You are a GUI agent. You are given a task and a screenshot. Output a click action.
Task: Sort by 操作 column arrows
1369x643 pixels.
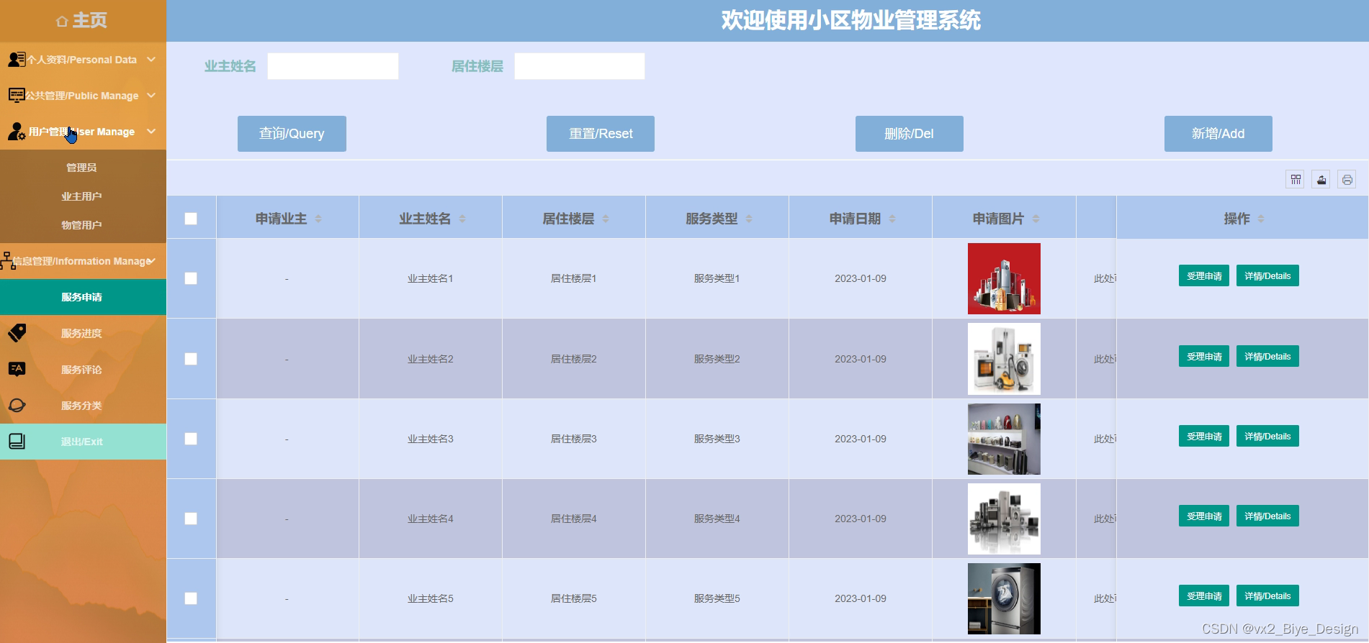coord(1261,219)
